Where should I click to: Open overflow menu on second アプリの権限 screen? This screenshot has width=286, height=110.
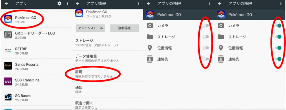click(x=281, y=3)
